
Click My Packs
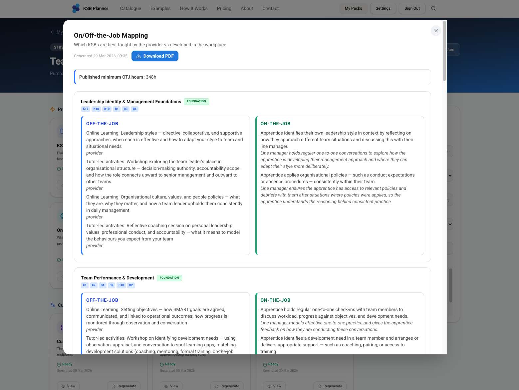[x=353, y=8]
